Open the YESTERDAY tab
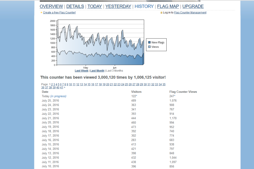Viewport: 254px width, 169px height. (x=118, y=6)
